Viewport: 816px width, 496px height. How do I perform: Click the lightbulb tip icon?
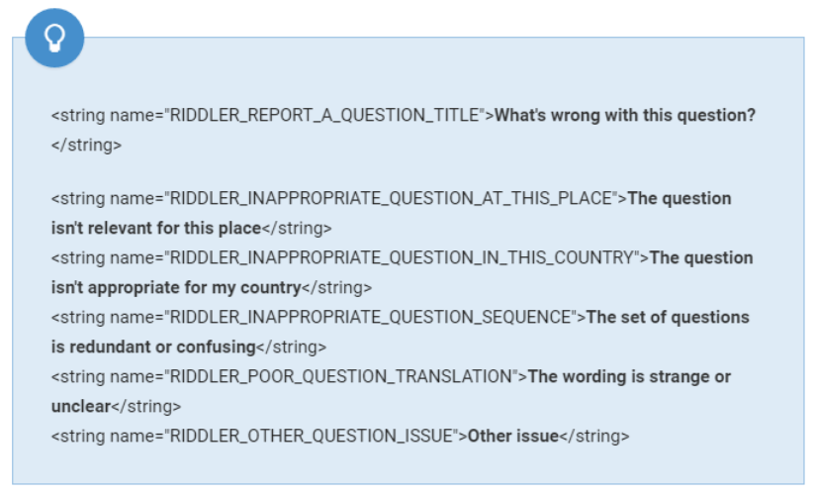pyautogui.click(x=54, y=38)
